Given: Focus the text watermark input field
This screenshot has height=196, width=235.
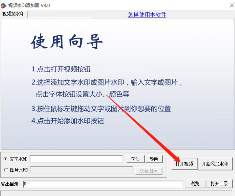Looking at the screenshot, I should pos(76,159).
